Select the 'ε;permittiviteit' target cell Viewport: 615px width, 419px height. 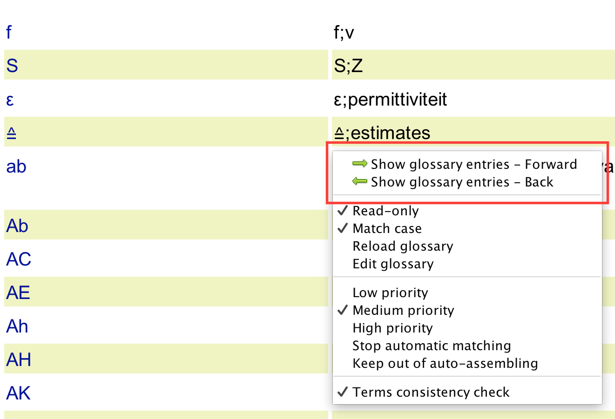[x=390, y=100]
